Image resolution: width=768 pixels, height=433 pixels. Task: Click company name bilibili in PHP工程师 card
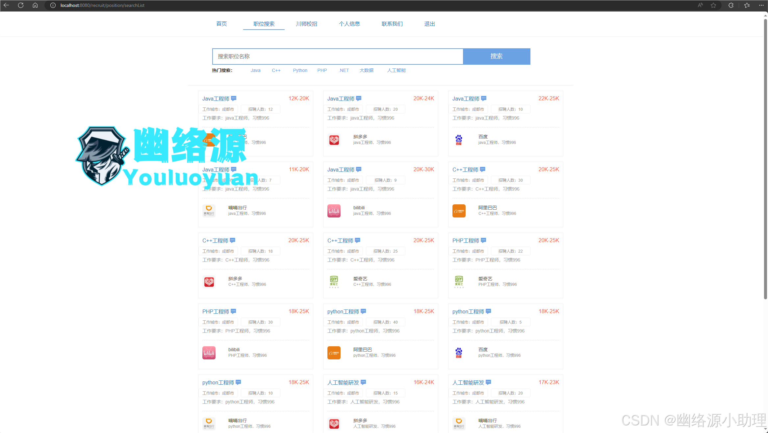[234, 350]
